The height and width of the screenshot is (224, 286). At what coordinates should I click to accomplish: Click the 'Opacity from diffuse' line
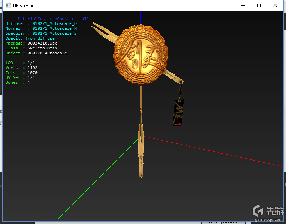pyautogui.click(x=30, y=38)
